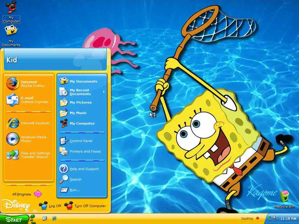Open Windows Media Player icon
299x224 pixels.
tap(13, 139)
